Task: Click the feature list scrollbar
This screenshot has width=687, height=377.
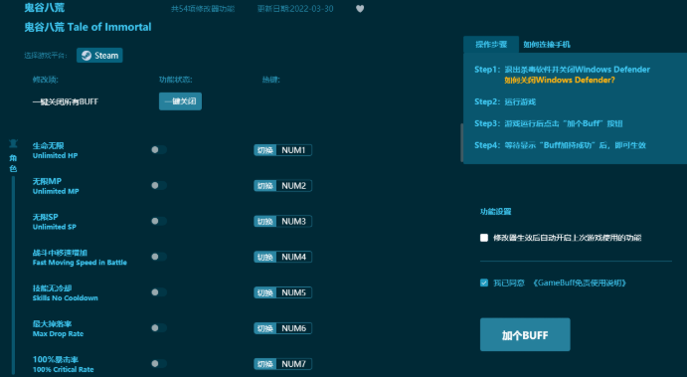Action: pyautogui.click(x=461, y=142)
